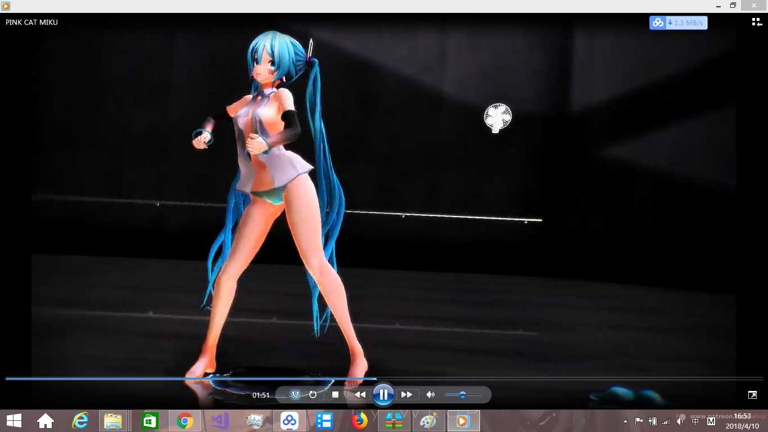Open Windows Store from taskbar
This screenshot has width=768, height=432.
click(x=150, y=421)
